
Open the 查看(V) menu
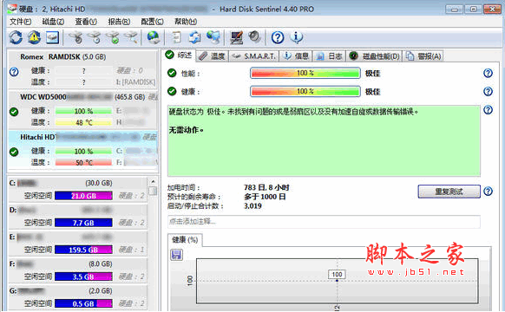click(86, 22)
